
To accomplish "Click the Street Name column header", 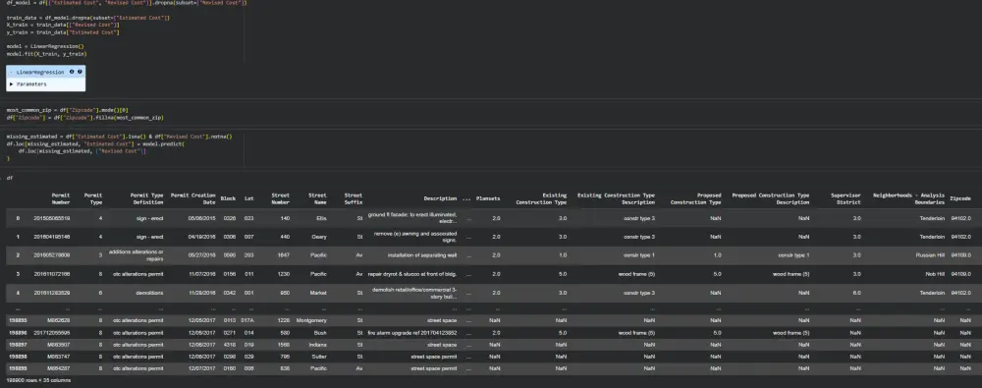I will click(317, 198).
